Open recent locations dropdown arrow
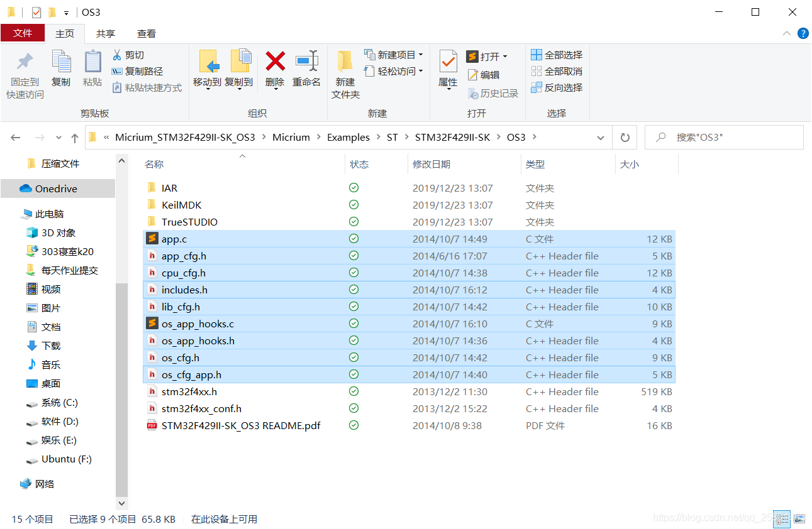The height and width of the screenshot is (529, 812). pyautogui.click(x=58, y=138)
